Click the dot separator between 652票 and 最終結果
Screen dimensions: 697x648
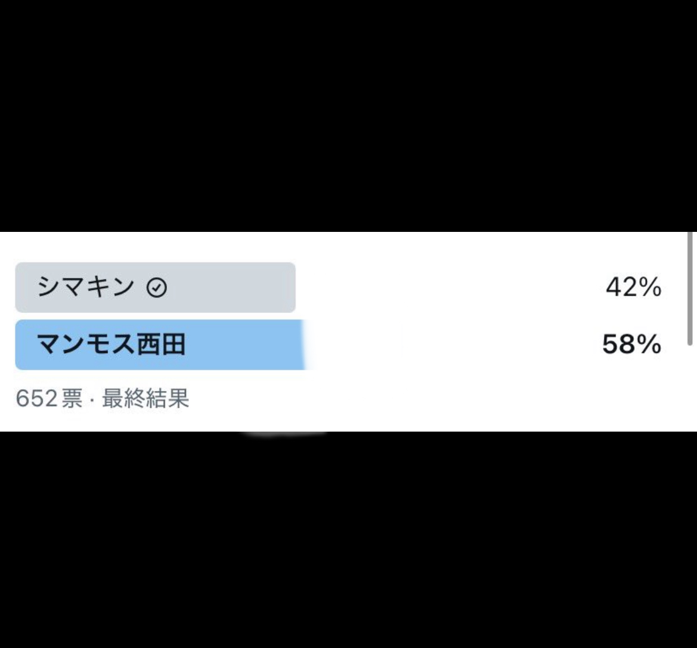[x=92, y=399]
